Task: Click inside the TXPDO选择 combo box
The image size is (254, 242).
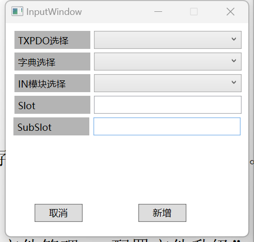Action: pos(168,40)
